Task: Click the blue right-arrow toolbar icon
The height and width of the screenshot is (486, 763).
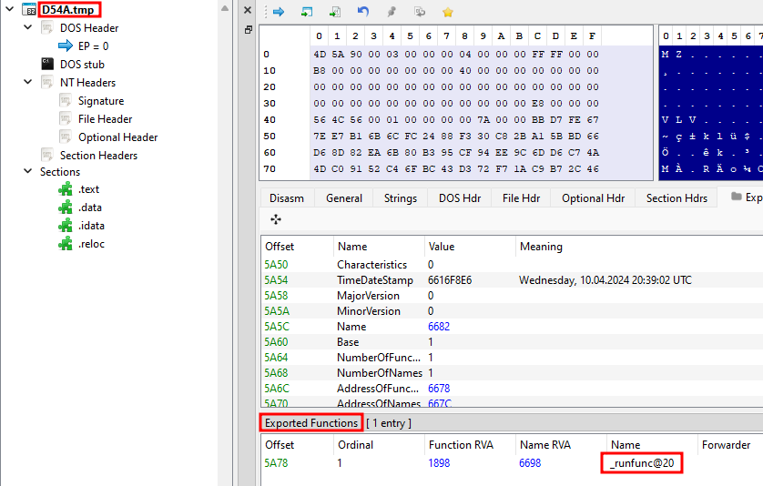Action: point(279,12)
